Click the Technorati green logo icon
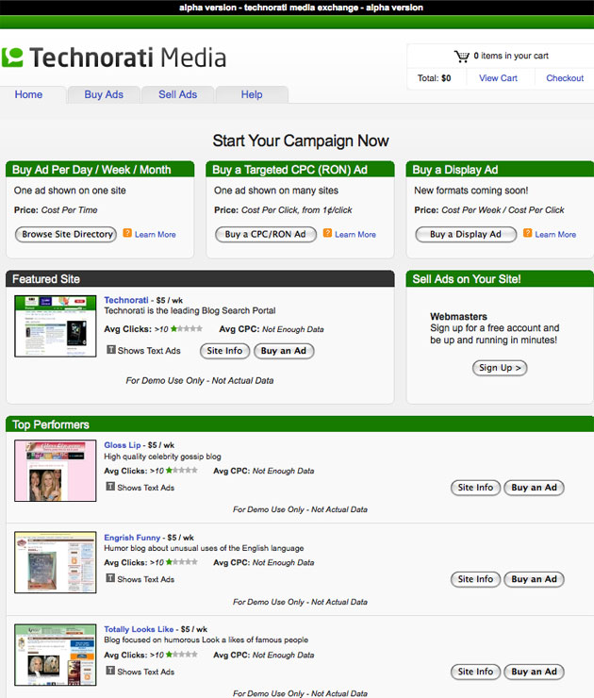Screen dimensions: 594x698 click(12, 58)
